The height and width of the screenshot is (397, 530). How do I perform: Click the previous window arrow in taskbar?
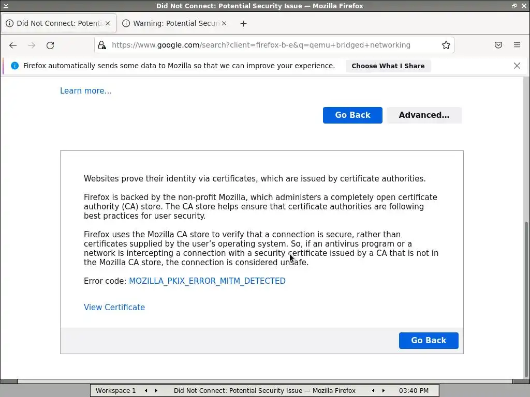373,391
